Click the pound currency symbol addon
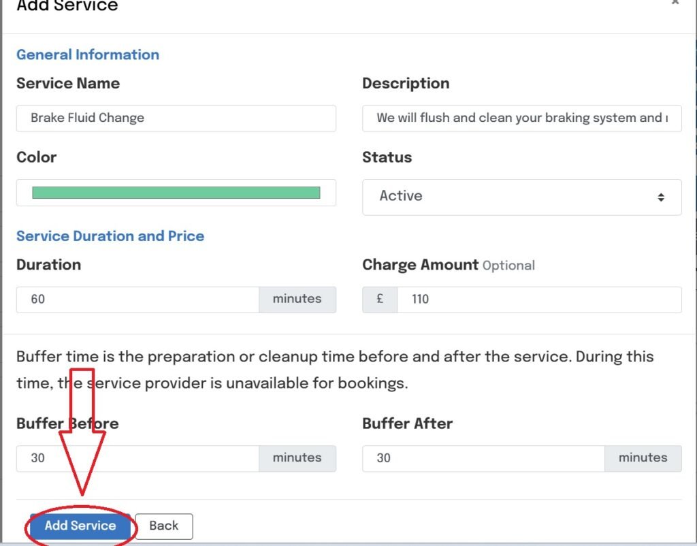 click(x=380, y=300)
